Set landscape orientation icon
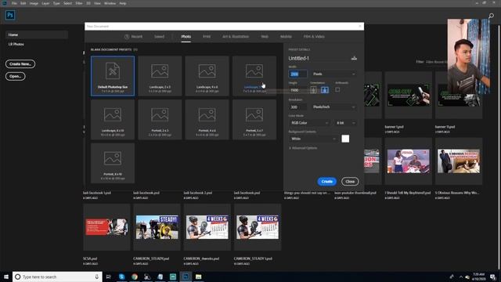Screen dimensions: 501x282 [325, 90]
